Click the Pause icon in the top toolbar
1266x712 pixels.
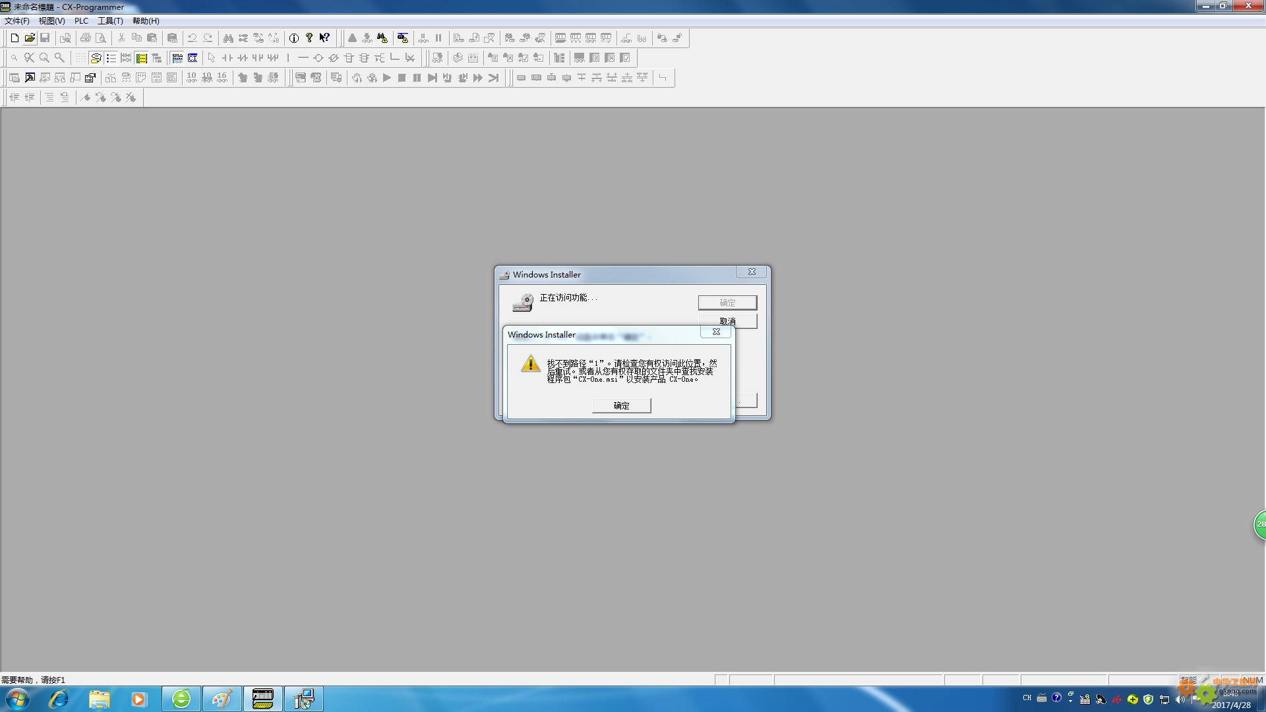click(438, 38)
